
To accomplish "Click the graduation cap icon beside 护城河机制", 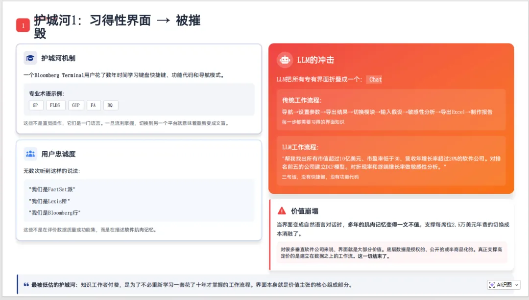I will [30, 58].
